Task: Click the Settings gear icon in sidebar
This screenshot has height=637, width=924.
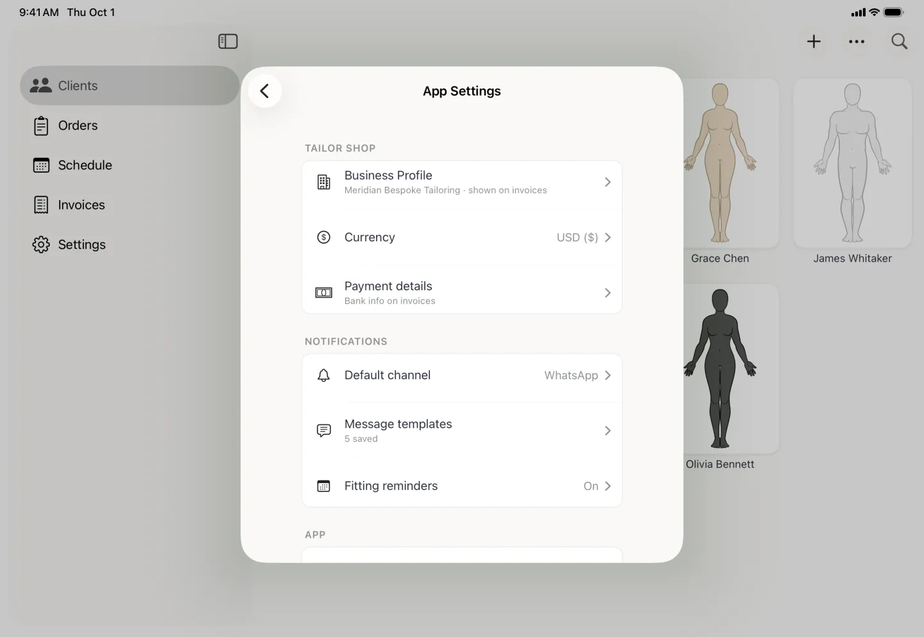Action: tap(41, 245)
